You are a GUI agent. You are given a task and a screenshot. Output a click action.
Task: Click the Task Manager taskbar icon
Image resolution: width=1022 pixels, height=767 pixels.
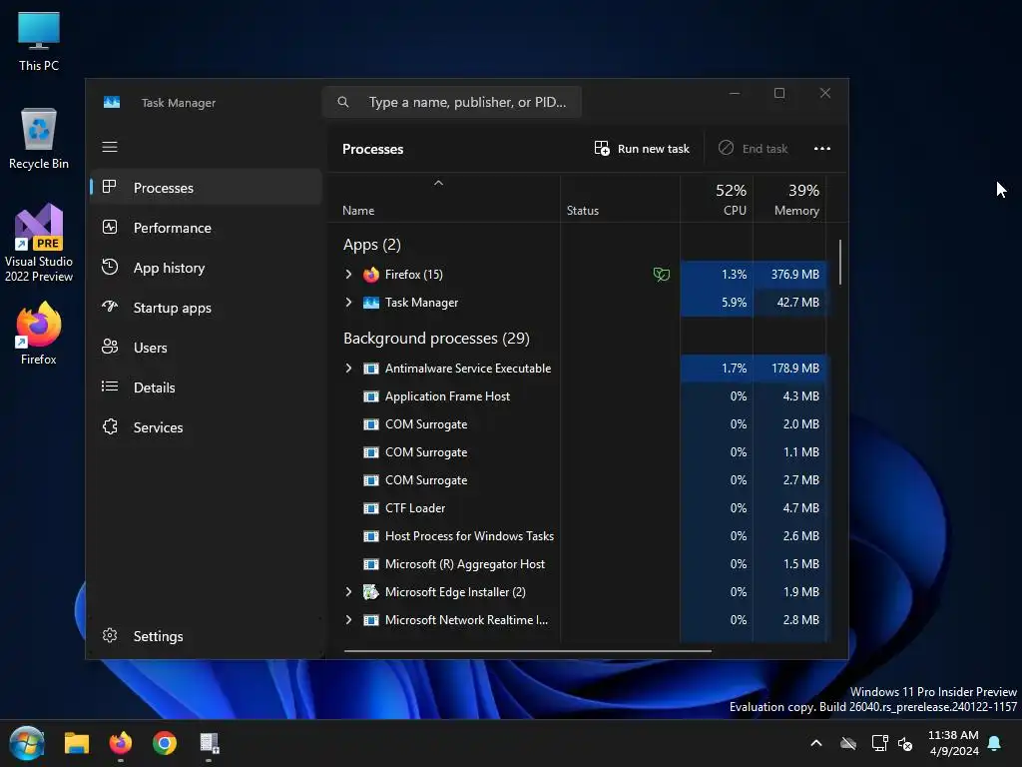pyautogui.click(x=210, y=743)
